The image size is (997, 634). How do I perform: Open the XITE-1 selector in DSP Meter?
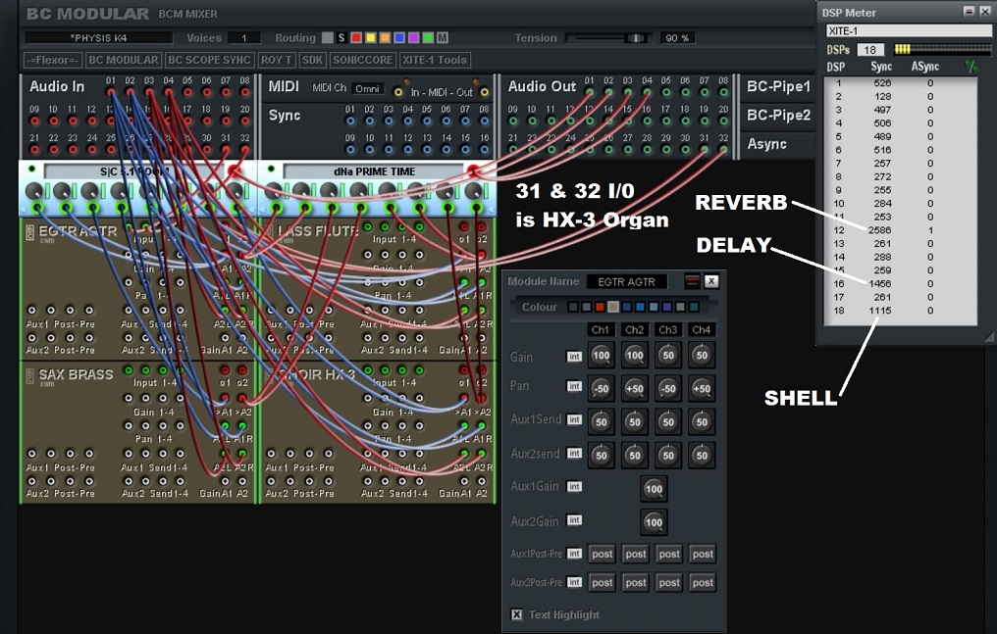[907, 31]
